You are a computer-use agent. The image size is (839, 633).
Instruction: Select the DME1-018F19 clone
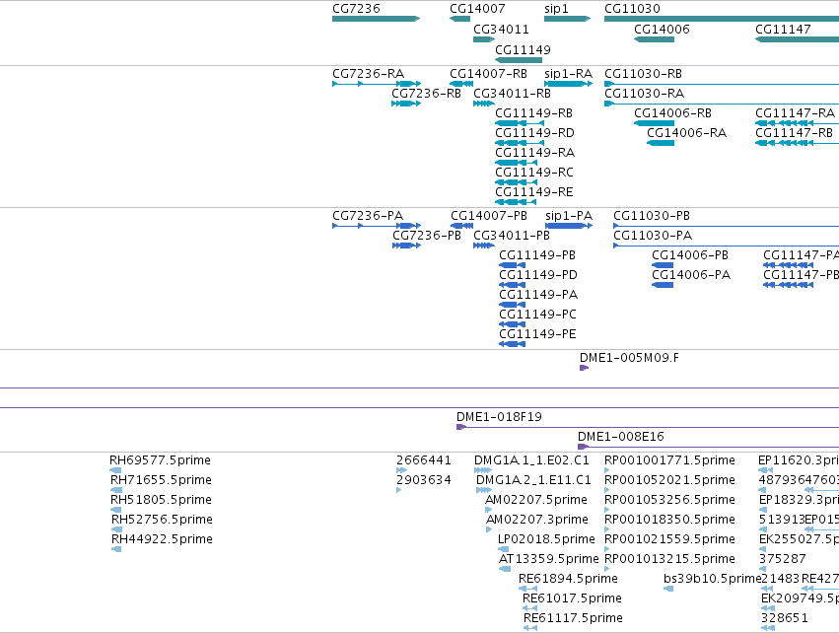pos(499,417)
